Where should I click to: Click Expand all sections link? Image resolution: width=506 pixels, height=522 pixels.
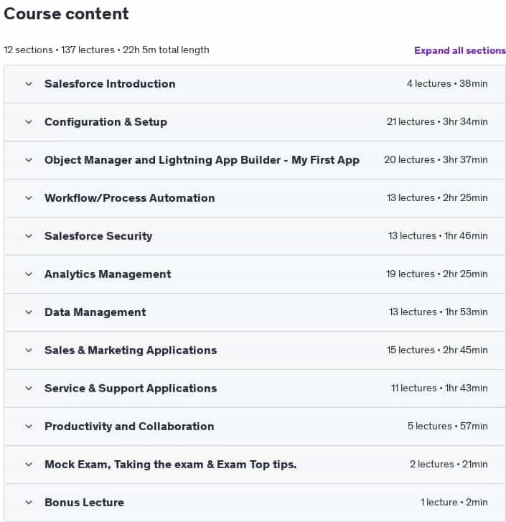pyautogui.click(x=460, y=50)
